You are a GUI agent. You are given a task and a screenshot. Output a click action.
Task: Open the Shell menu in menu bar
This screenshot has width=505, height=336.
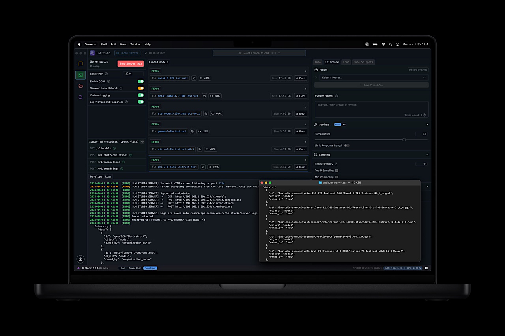coord(103,45)
